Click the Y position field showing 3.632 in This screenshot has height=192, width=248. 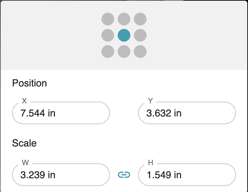coord(187,113)
